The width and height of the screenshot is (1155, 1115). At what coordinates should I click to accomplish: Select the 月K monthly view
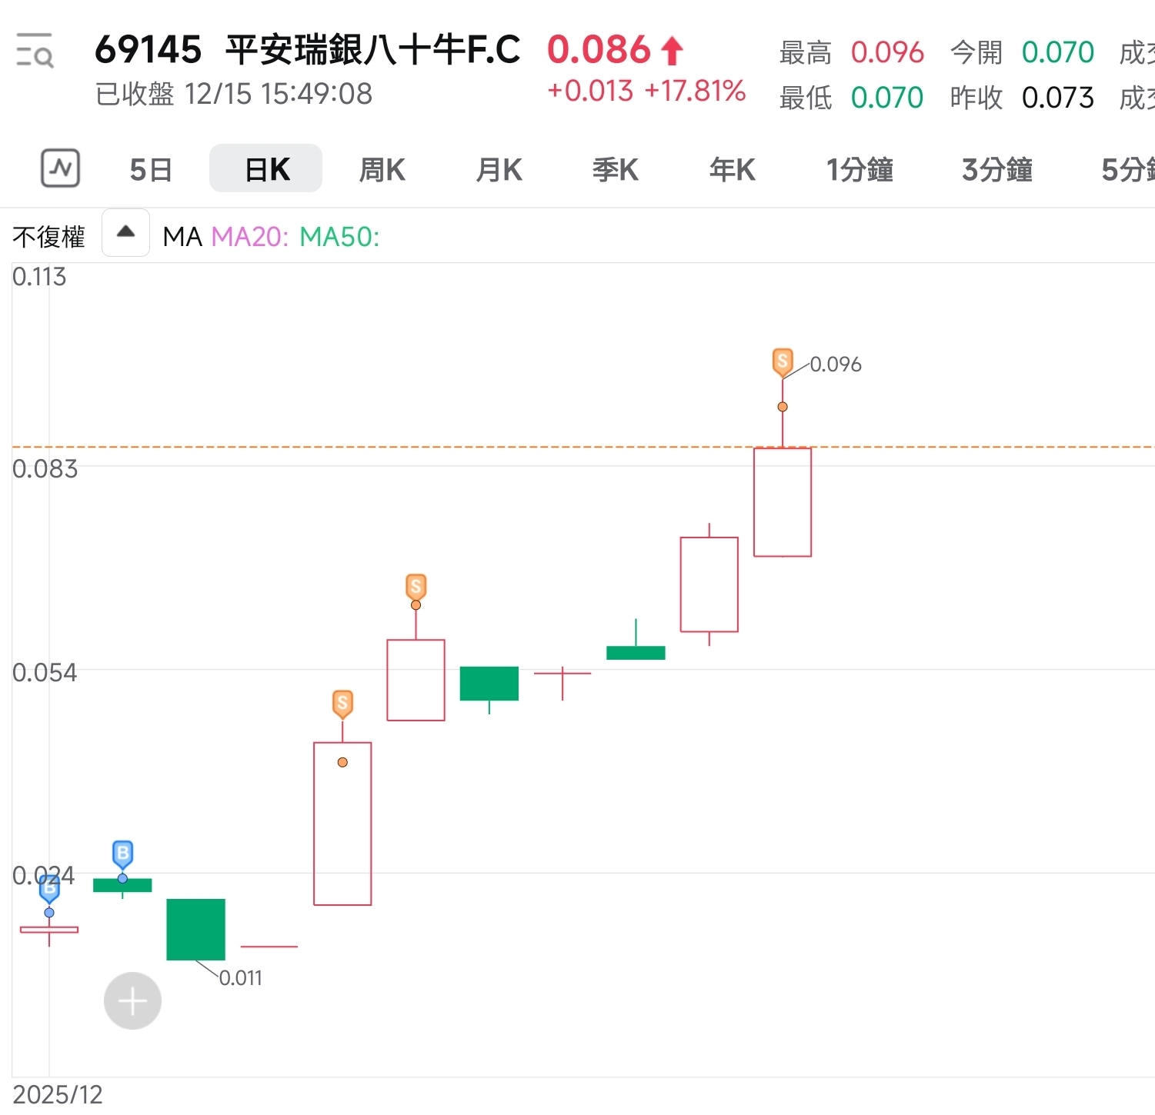point(499,169)
